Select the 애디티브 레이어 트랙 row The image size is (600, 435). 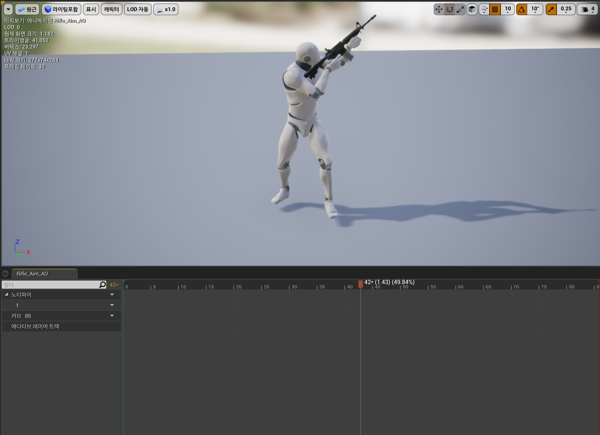click(x=61, y=326)
